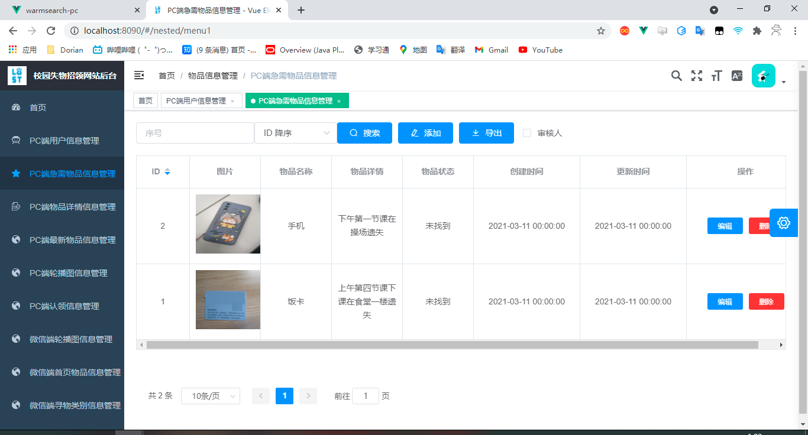Click the LOST site logo
Viewport: 808px width, 435px height.
click(x=17, y=76)
